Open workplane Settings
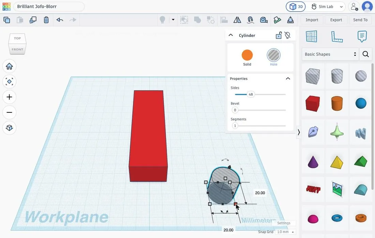375x238 pixels. pyautogui.click(x=284, y=223)
